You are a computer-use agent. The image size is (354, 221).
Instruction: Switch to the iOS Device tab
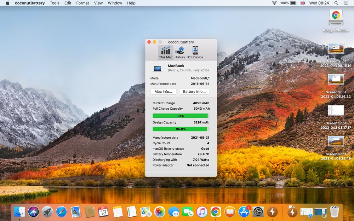point(195,52)
